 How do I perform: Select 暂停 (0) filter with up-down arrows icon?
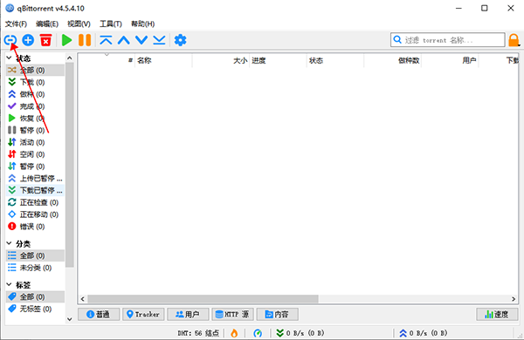click(x=35, y=167)
